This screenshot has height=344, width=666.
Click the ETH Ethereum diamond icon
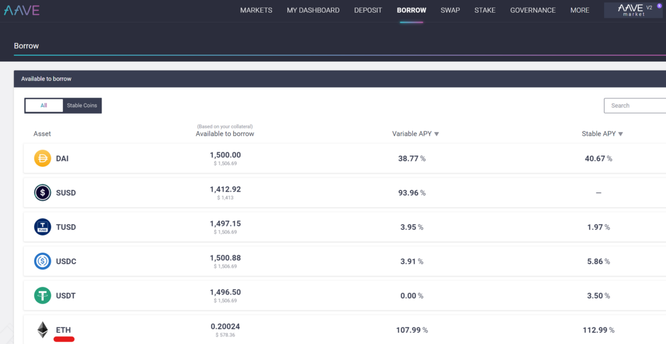[x=42, y=330]
